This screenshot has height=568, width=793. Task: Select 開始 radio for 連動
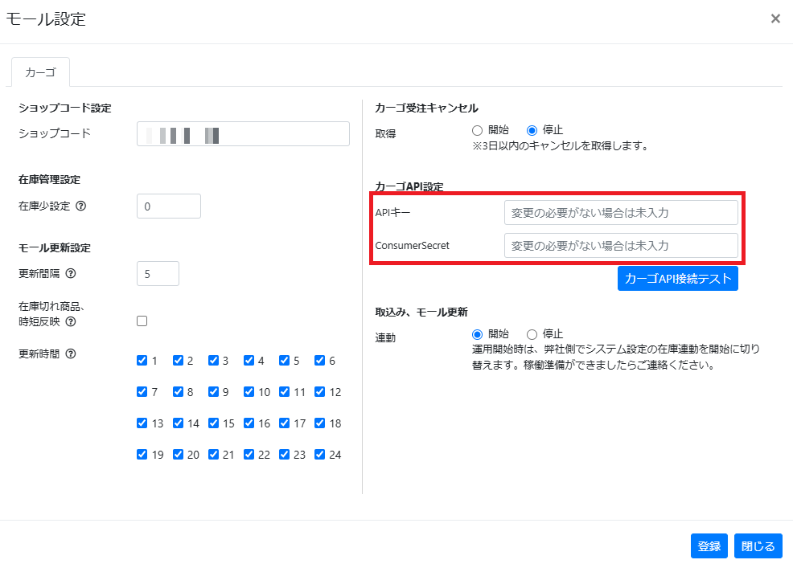(x=478, y=334)
